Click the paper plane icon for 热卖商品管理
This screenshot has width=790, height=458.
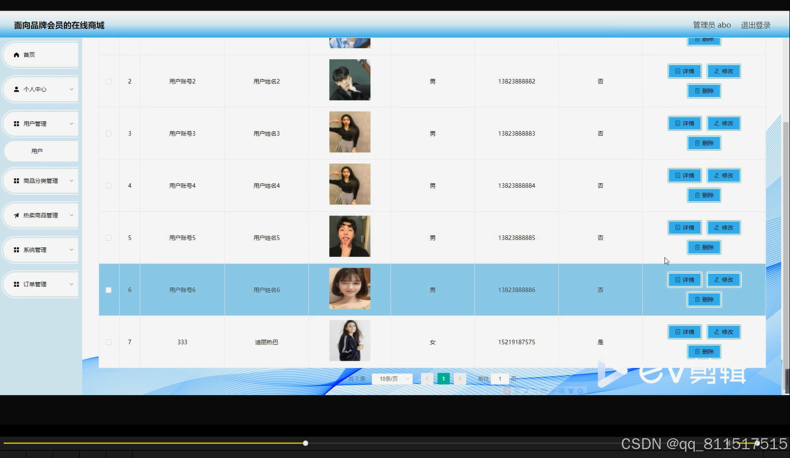pos(16,215)
